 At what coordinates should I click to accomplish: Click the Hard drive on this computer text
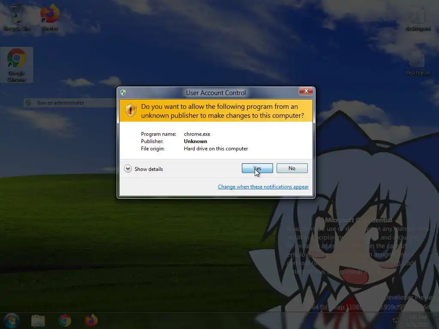point(216,149)
